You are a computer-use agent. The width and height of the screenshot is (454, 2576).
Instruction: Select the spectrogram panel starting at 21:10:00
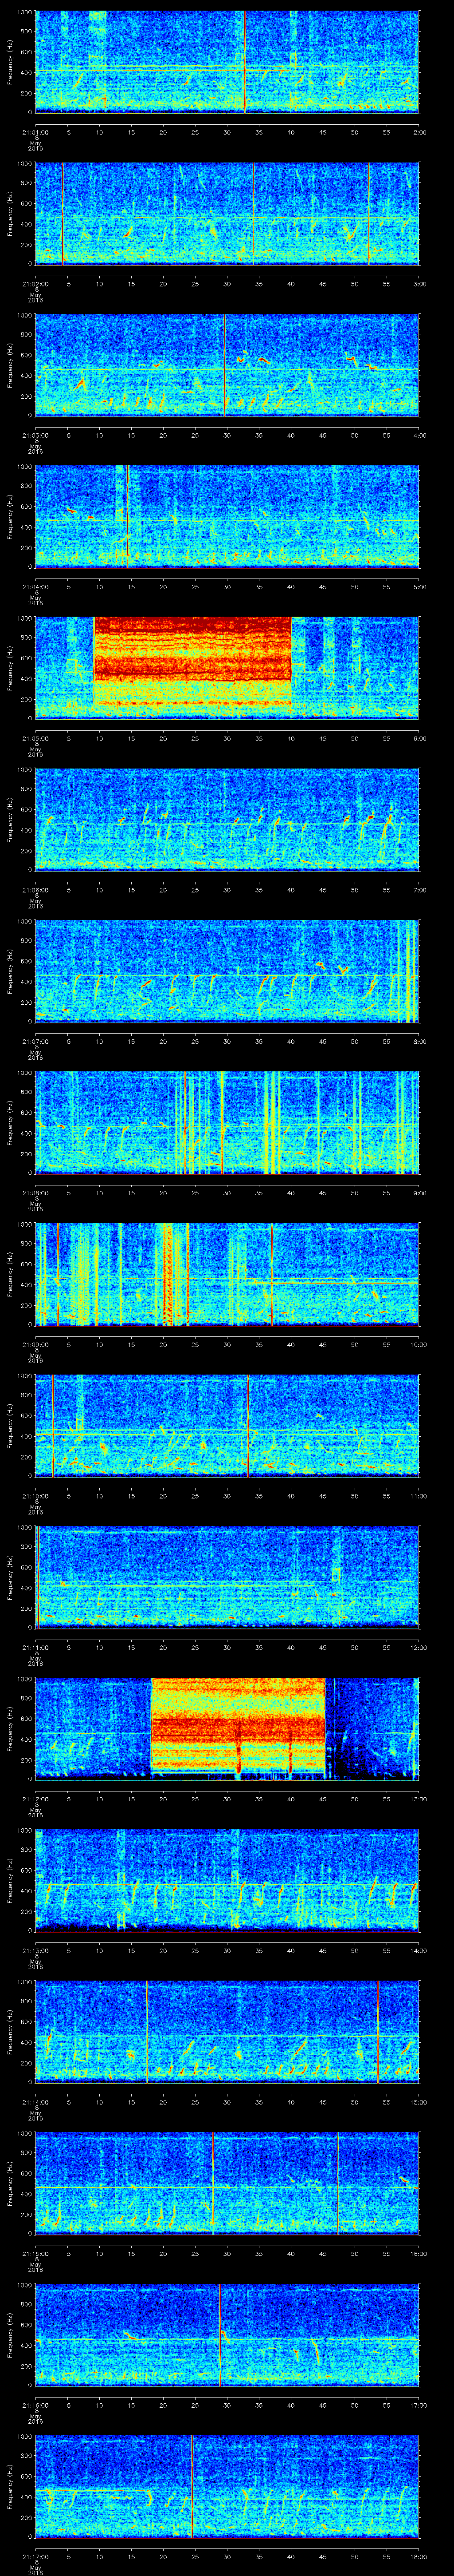[227, 1426]
